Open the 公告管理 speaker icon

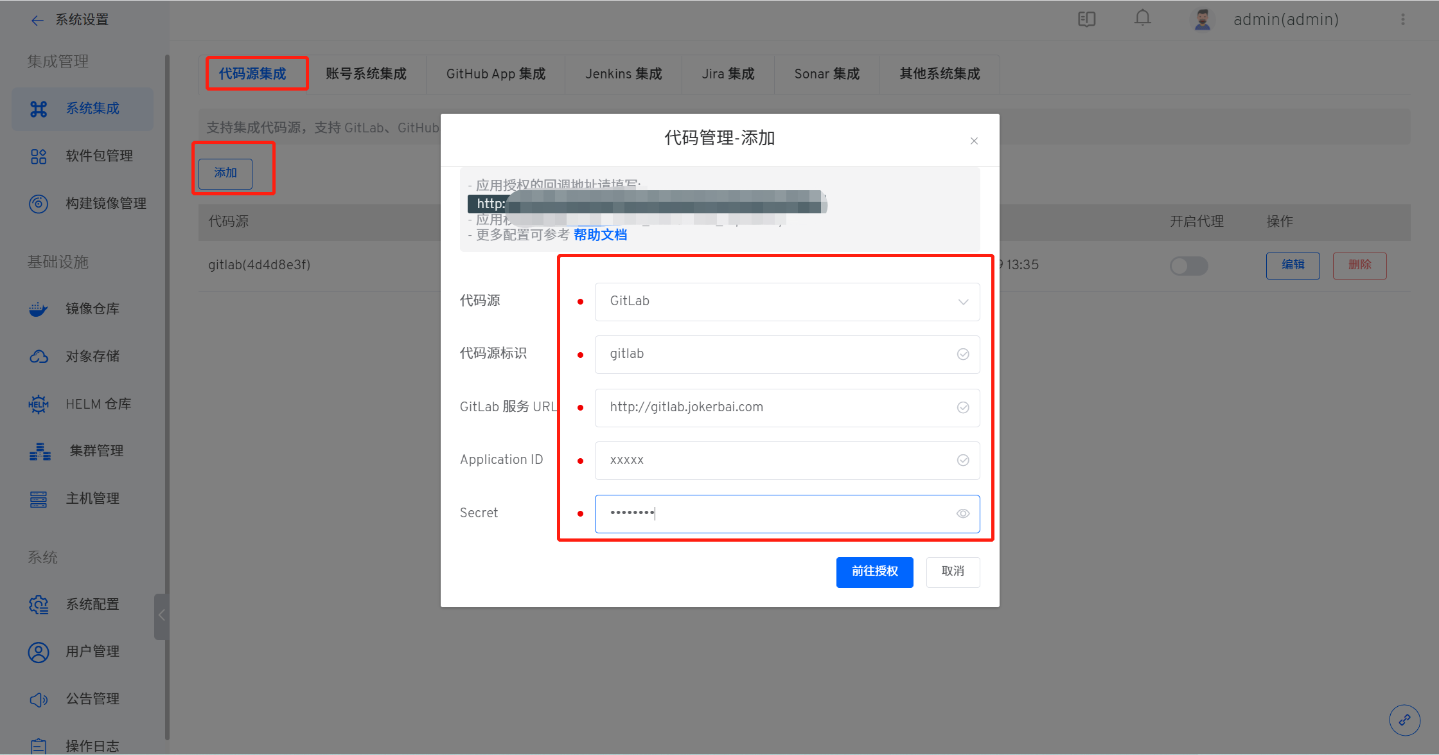click(x=39, y=699)
